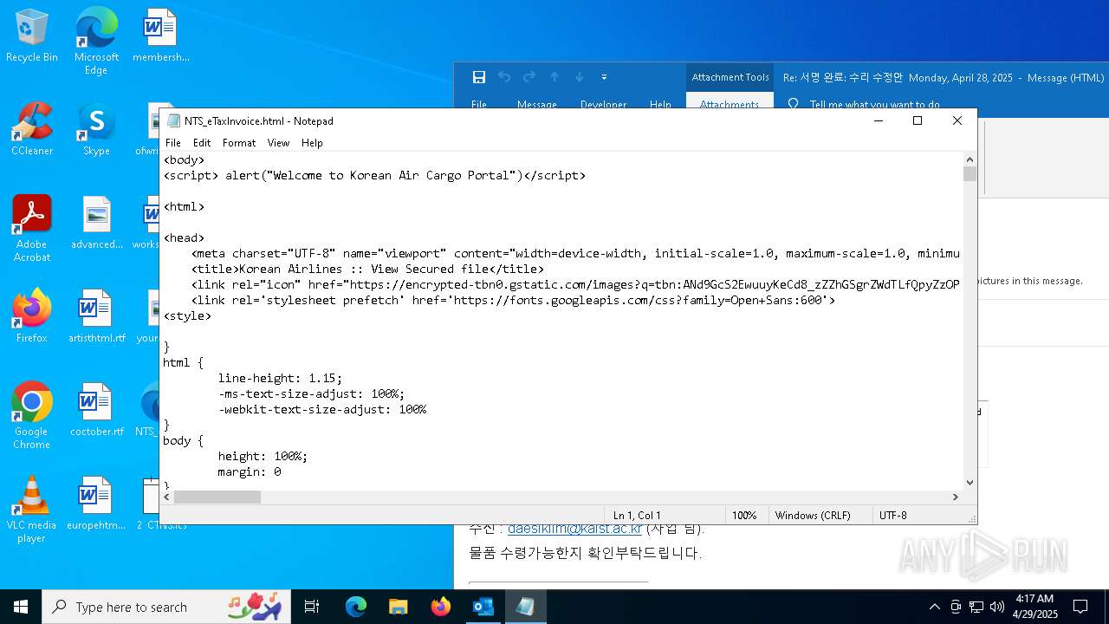Open the Developer tab in Outlook
1109x624 pixels.
[x=603, y=103]
